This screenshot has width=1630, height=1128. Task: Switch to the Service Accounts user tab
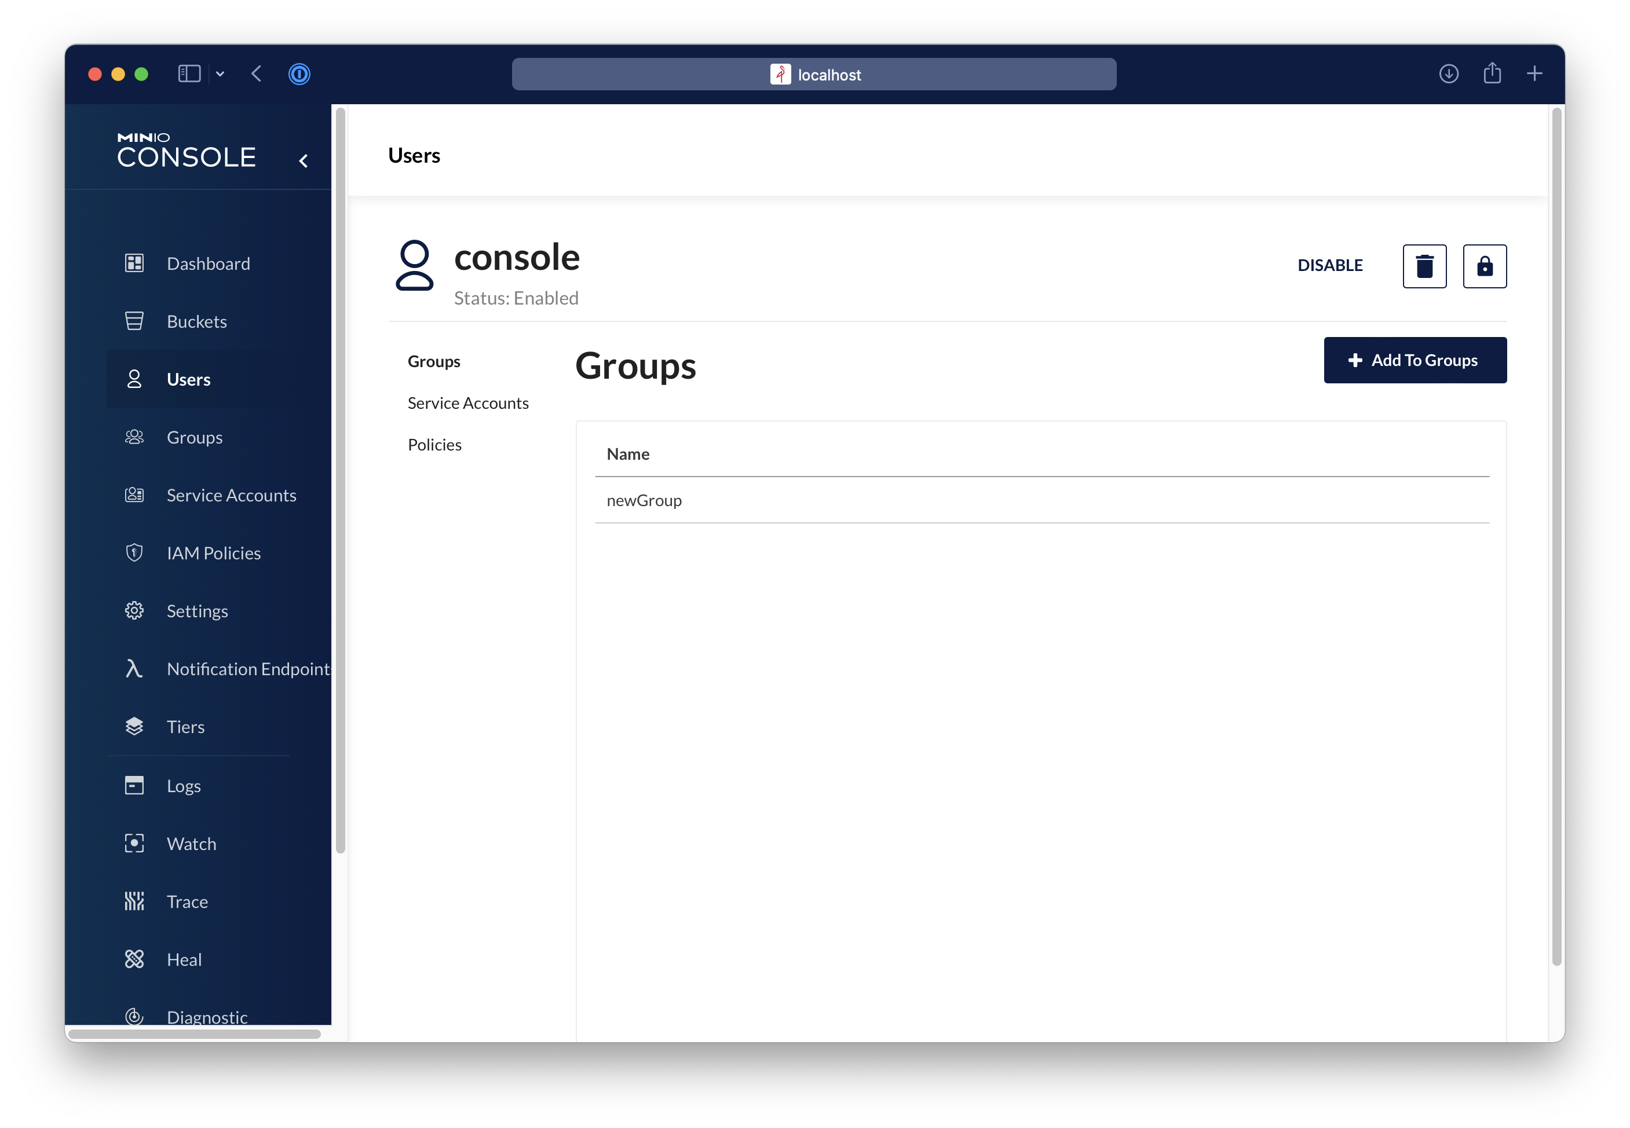[x=468, y=403]
